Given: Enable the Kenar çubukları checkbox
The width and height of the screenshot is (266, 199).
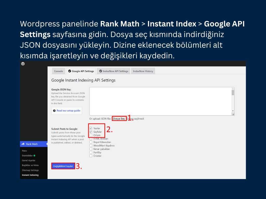Looking at the screenshot, I should pyautogui.click(x=91, y=149).
